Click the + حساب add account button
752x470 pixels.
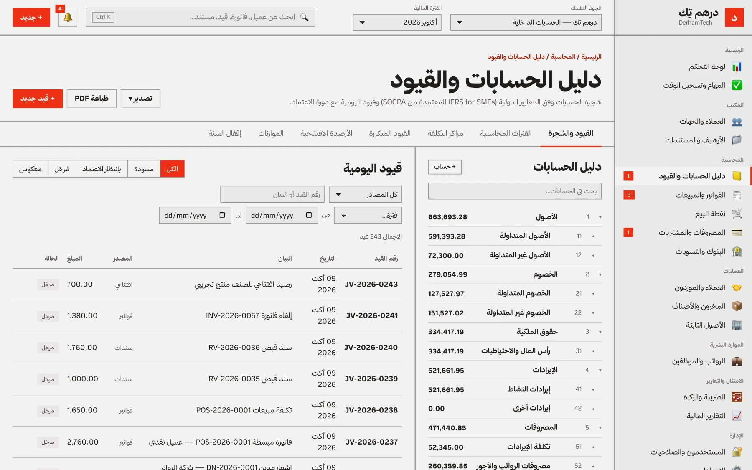click(445, 167)
